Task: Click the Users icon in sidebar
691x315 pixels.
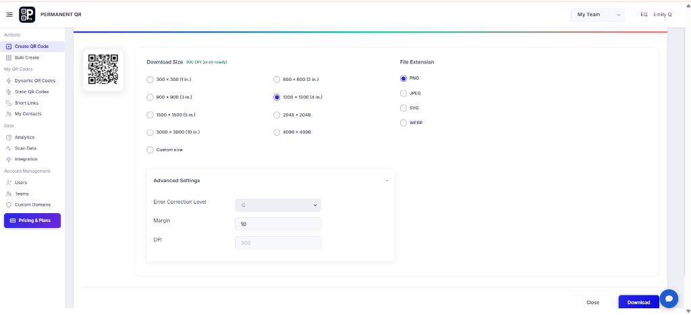Action: coord(9,182)
